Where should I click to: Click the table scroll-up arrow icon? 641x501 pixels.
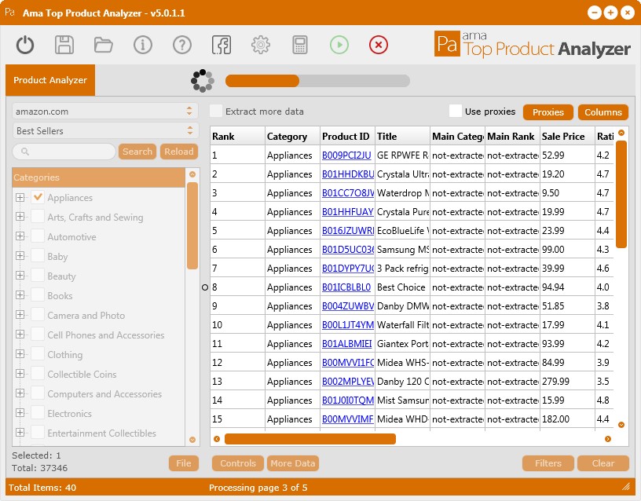[x=621, y=133]
